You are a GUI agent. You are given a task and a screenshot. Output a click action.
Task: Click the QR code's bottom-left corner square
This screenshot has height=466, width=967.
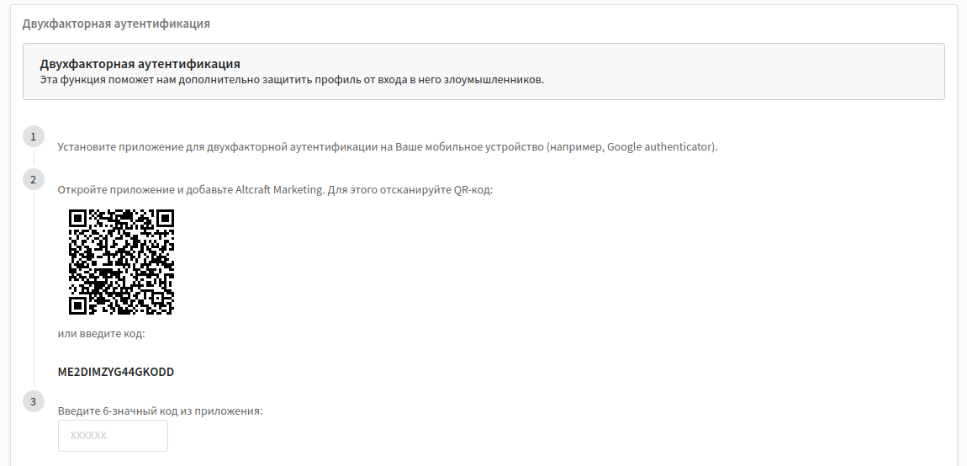77,306
